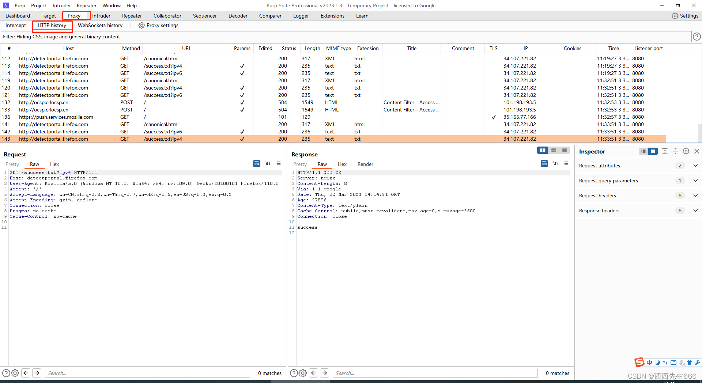
Task: Open the Extensions tab
Action: pyautogui.click(x=332, y=16)
